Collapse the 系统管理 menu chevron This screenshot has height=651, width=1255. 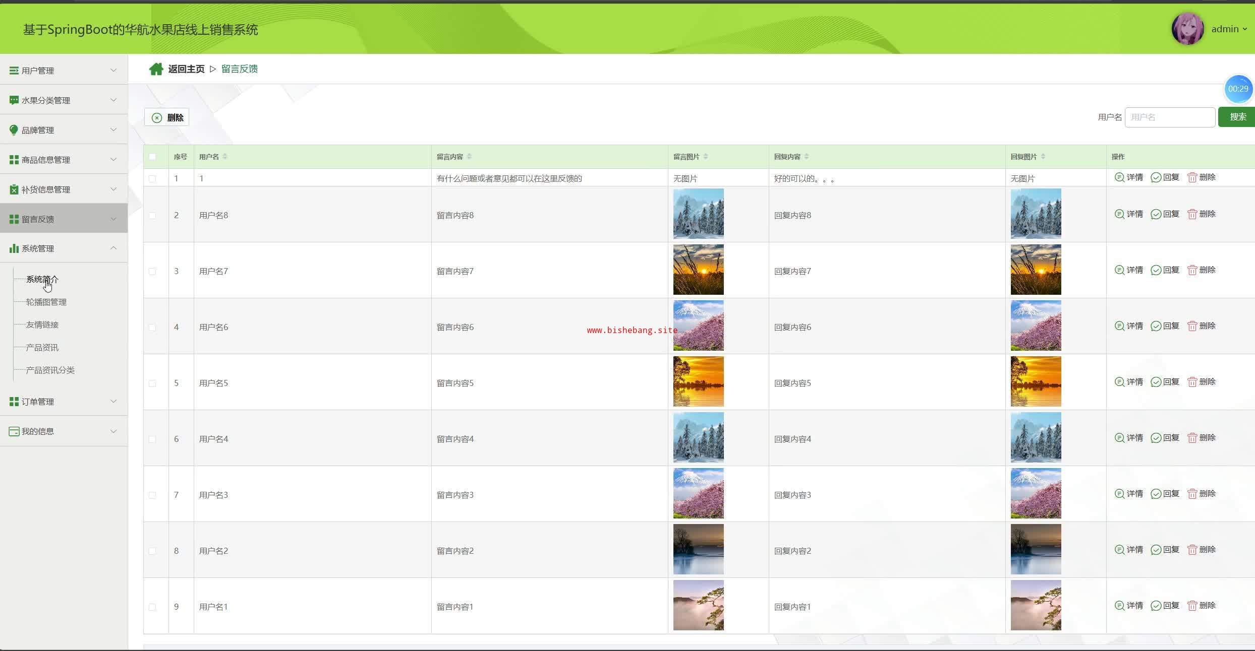(x=113, y=248)
